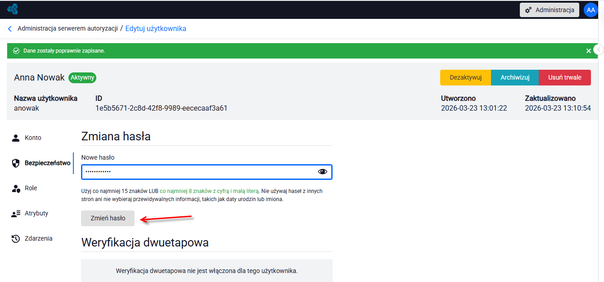Click the Utworzono timestamp 2026-03-23 13:01:22
604x282 pixels.
pyautogui.click(x=474, y=108)
